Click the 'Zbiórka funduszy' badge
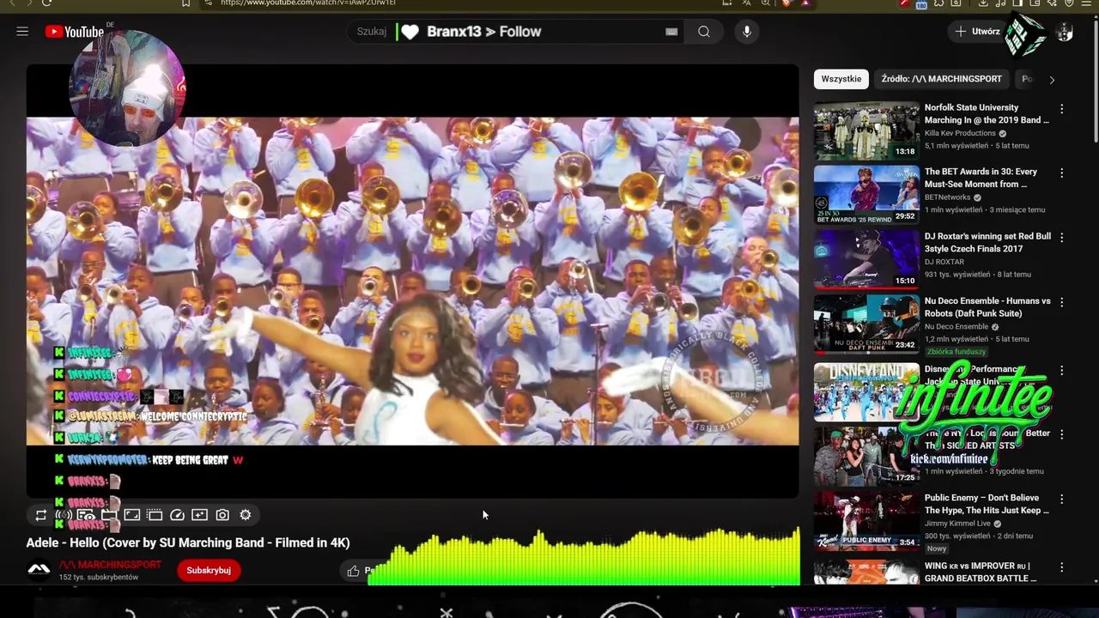The width and height of the screenshot is (1099, 618). coord(956,352)
